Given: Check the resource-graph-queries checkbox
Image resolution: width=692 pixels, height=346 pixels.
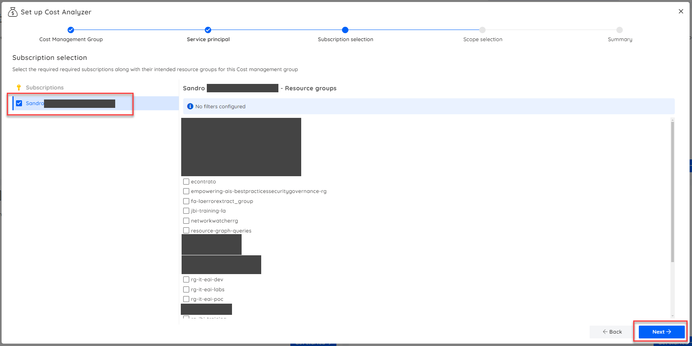Looking at the screenshot, I should click(x=186, y=231).
